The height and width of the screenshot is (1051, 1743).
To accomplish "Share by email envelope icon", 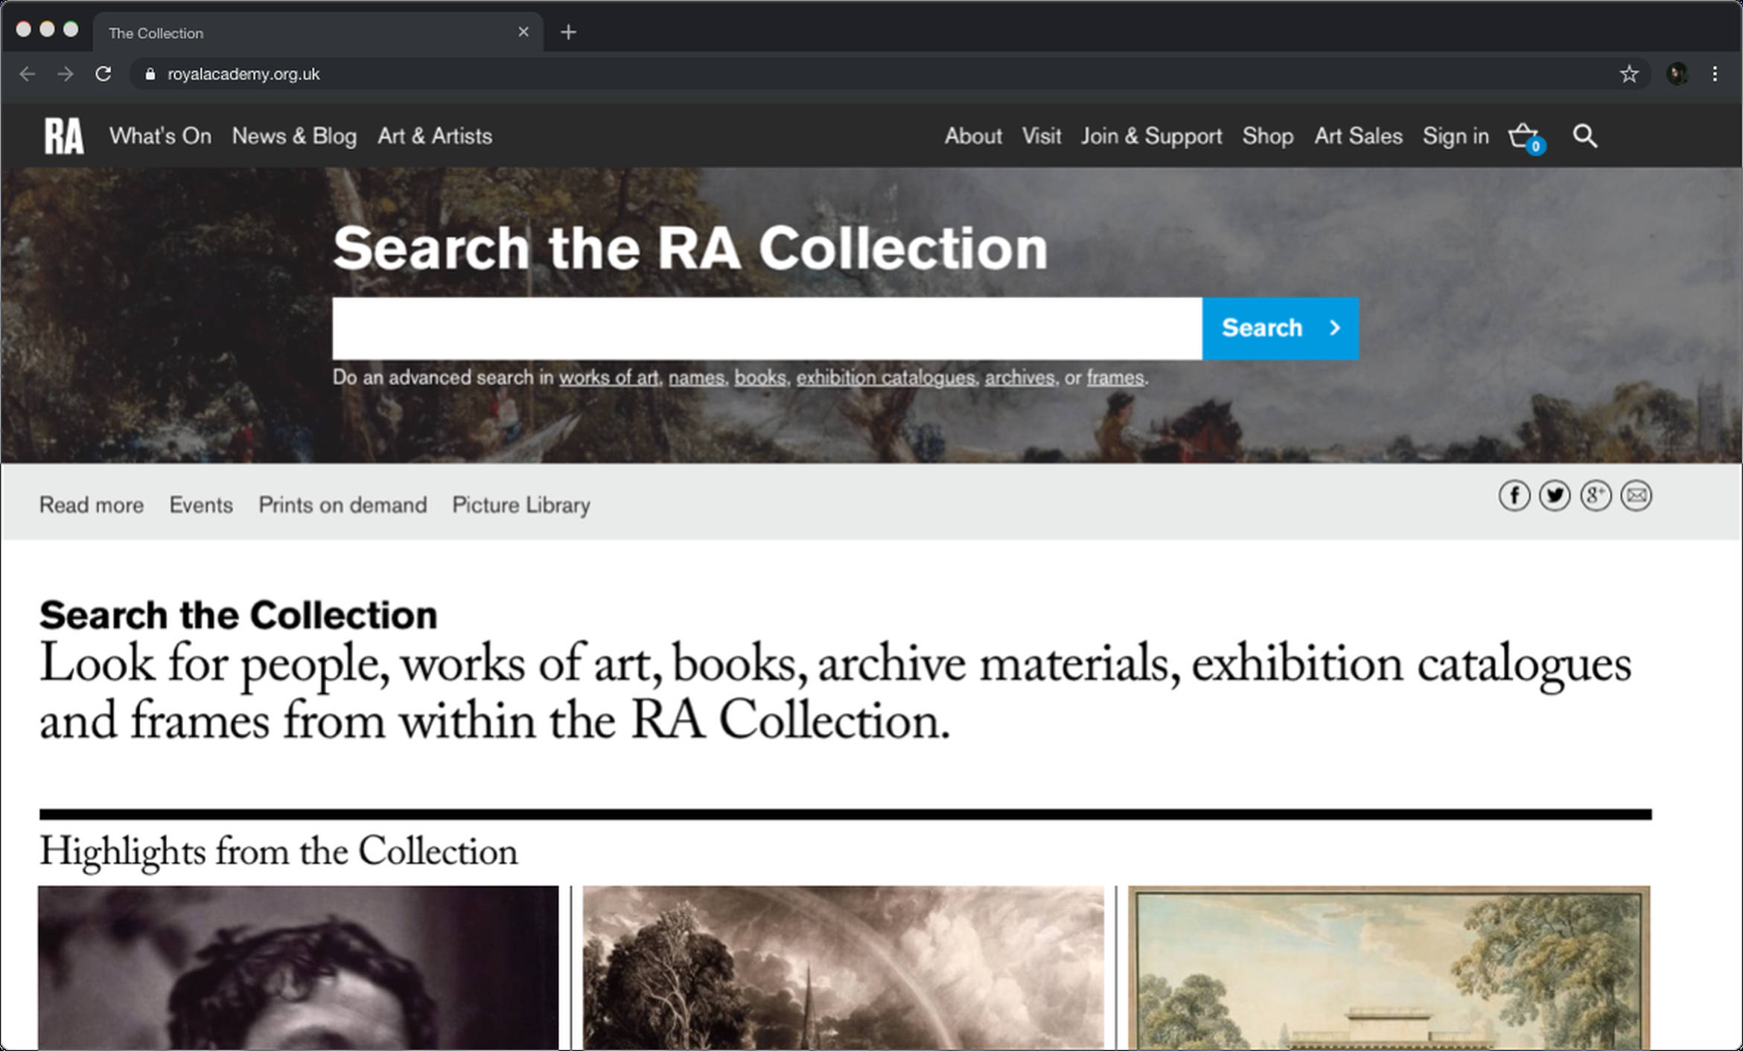I will click(x=1637, y=496).
